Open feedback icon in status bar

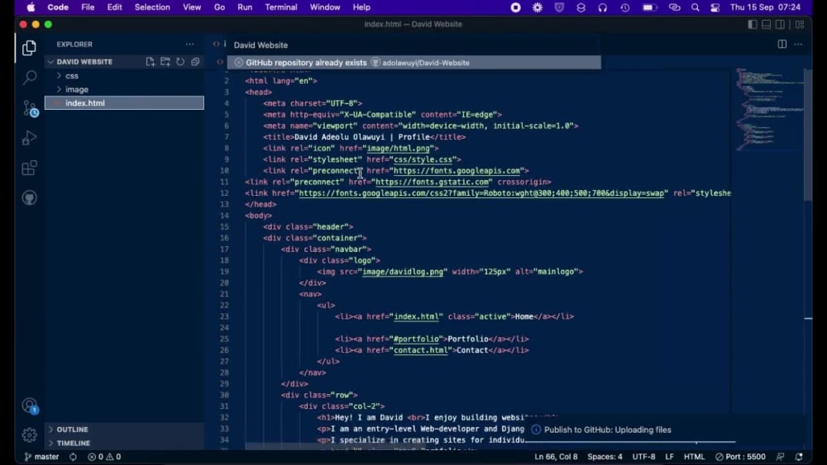(780, 457)
